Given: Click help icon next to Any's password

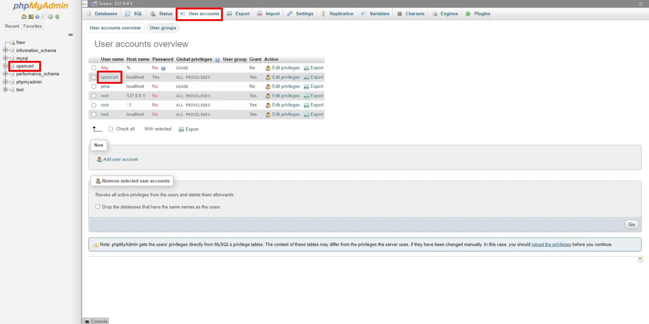Looking at the screenshot, I should [x=163, y=68].
